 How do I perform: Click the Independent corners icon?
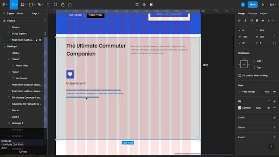point(274,43)
